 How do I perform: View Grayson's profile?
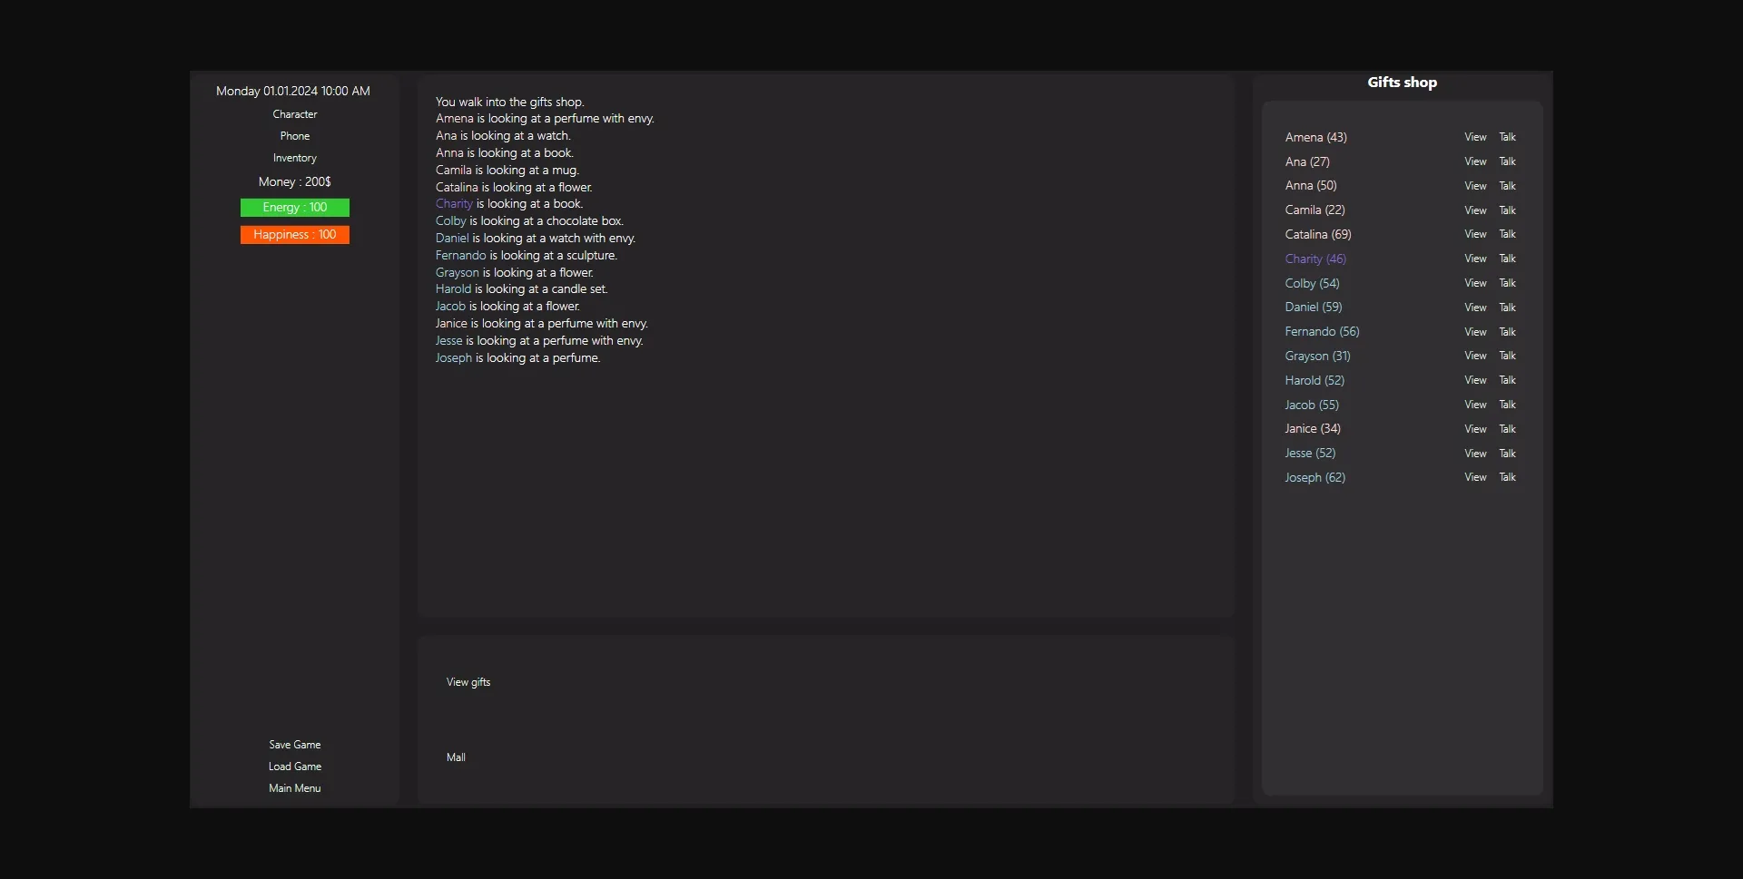coord(1475,356)
